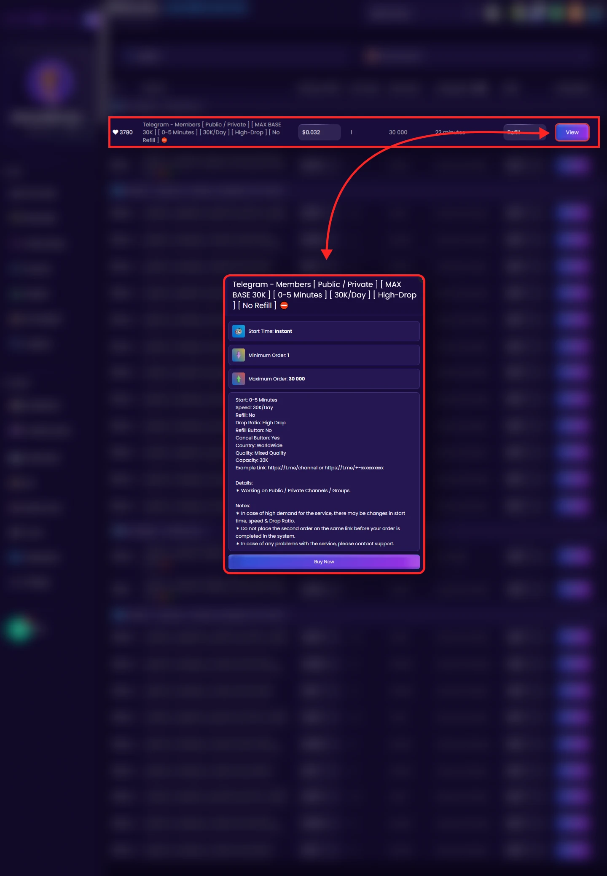Click the Maximum Order up-arrow icon

pyautogui.click(x=239, y=379)
